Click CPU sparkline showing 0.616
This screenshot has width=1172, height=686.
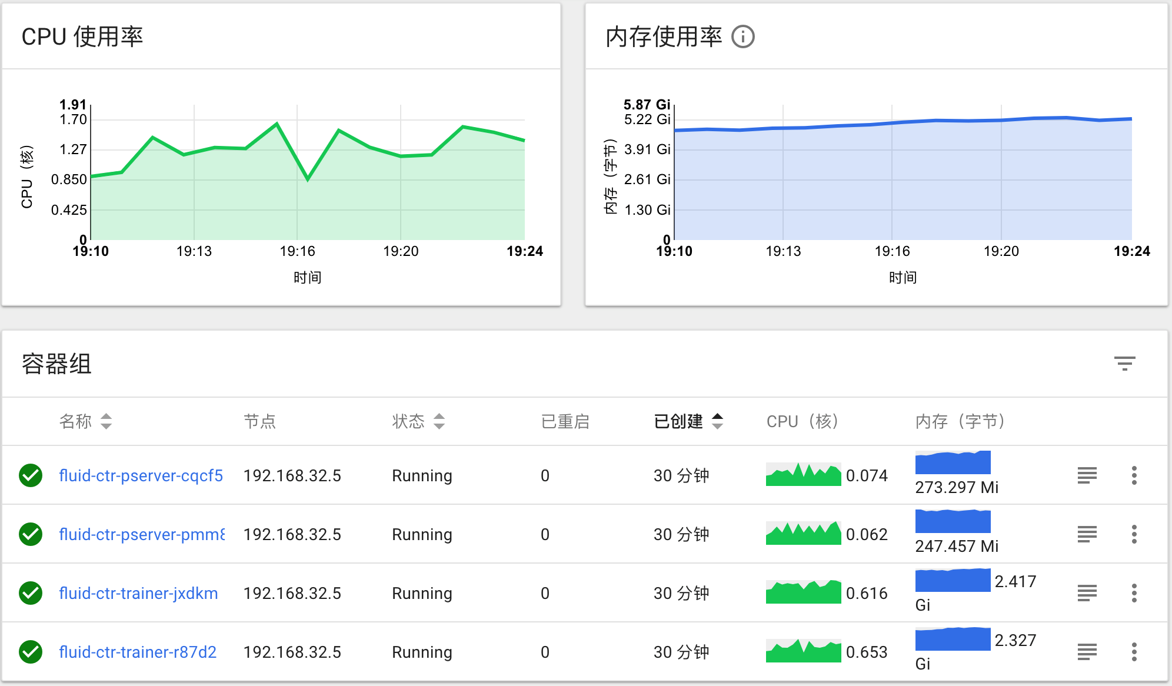tap(803, 592)
